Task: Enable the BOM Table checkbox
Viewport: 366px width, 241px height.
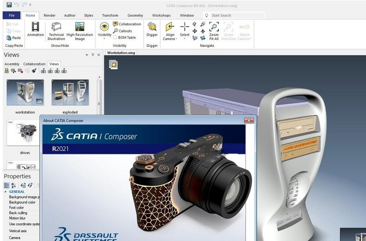Action: tap(115, 38)
